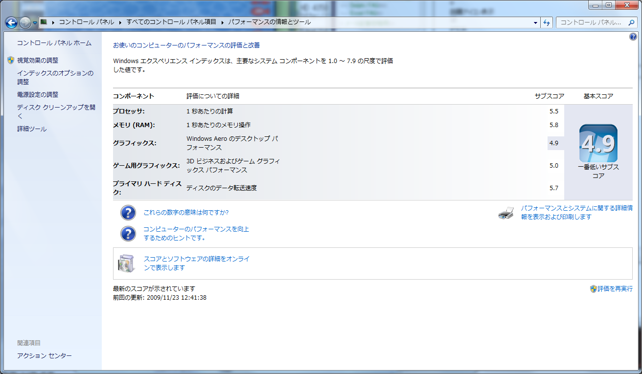Click the プライマリ ハード ディスク: row label

pos(147,188)
